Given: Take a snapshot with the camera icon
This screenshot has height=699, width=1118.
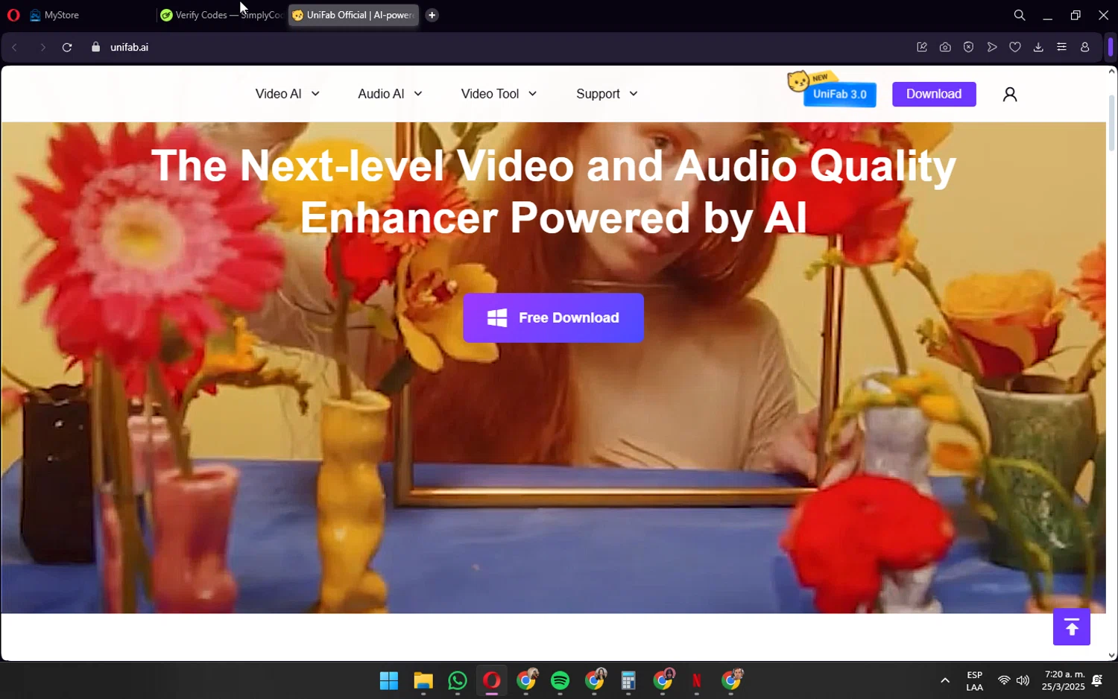Looking at the screenshot, I should pos(945,47).
